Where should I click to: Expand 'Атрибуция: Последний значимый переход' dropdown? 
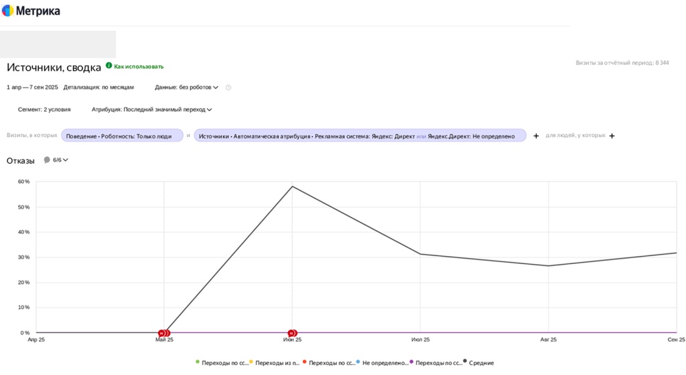point(151,110)
